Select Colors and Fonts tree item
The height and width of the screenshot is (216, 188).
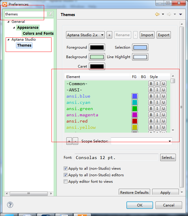38,34
